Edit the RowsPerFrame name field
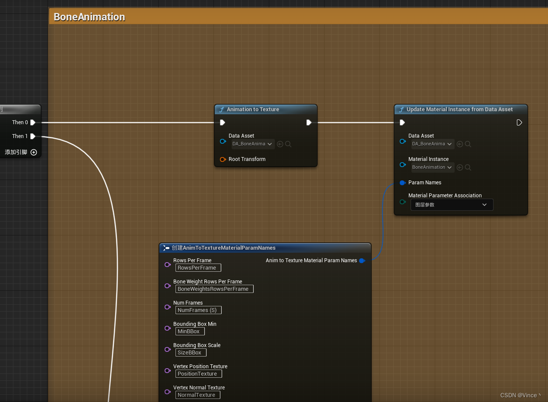The width and height of the screenshot is (548, 402). tap(198, 268)
